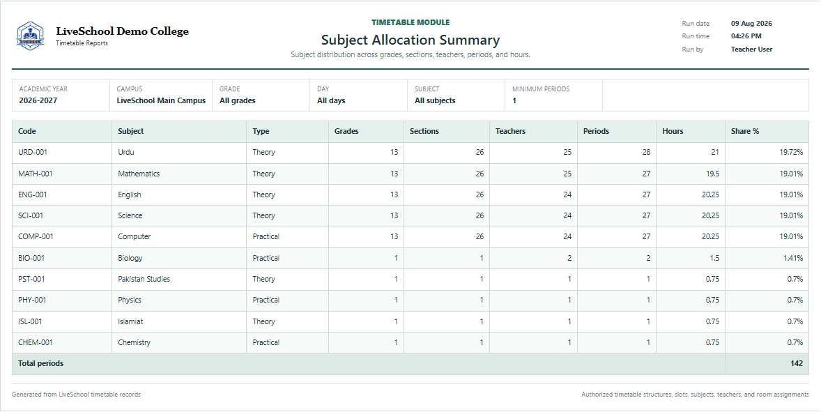Select the ENG-001 code cell
Viewport: 821px width, 412px height.
(62, 194)
